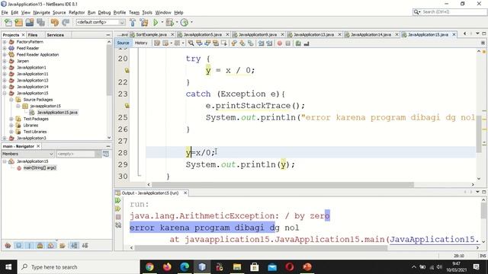This screenshot has height=274, width=488.
Task: Click the editor horizontal scrollbar
Action: [283, 184]
